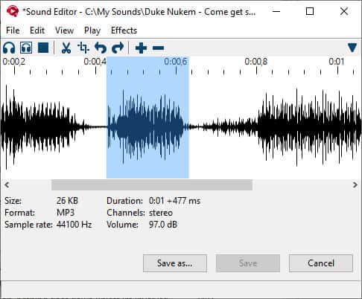Zoom in with the plus icon
Screen dimensions: 362x299
click(141, 48)
